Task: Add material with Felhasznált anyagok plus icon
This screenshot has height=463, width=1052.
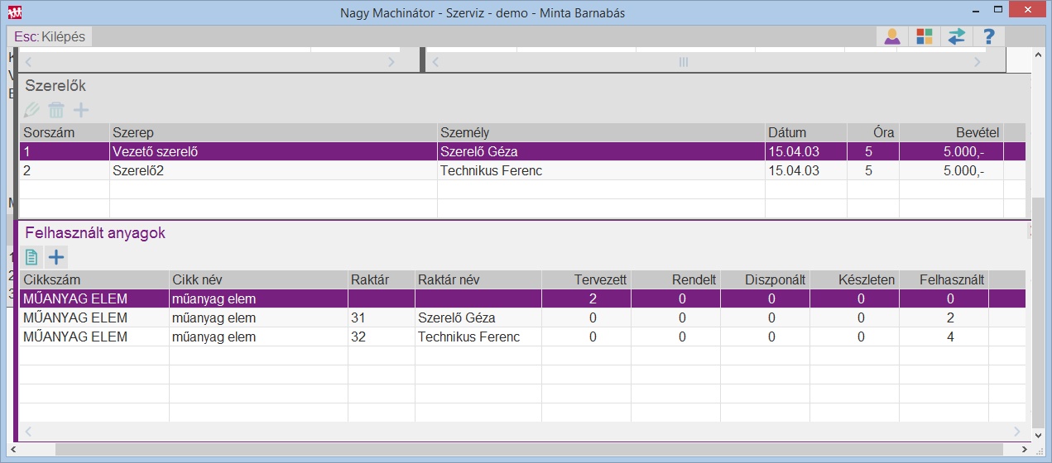Action: tap(56, 256)
